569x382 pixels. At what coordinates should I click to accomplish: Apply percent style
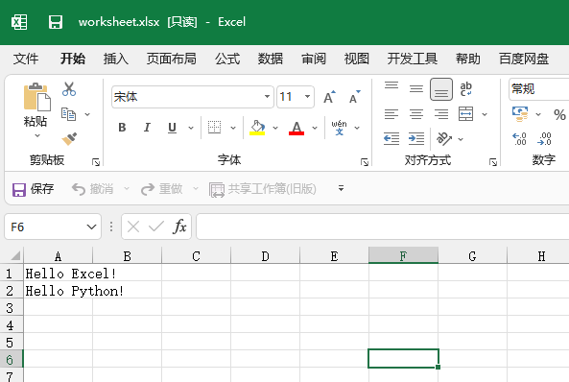click(559, 115)
